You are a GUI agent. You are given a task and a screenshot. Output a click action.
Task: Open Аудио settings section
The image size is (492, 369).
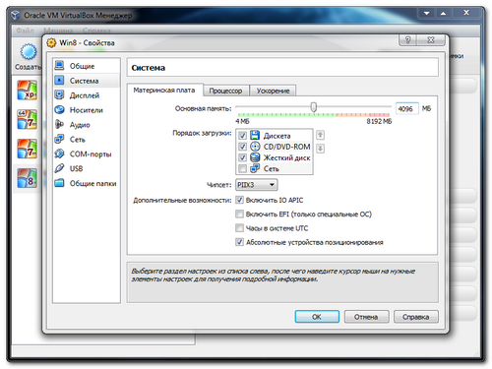click(80, 125)
